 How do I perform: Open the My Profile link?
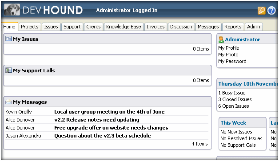(x=229, y=48)
